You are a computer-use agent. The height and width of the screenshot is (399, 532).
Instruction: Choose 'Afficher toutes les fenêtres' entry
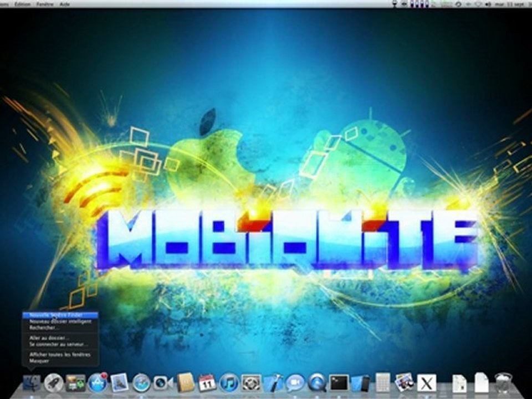[x=60, y=355]
